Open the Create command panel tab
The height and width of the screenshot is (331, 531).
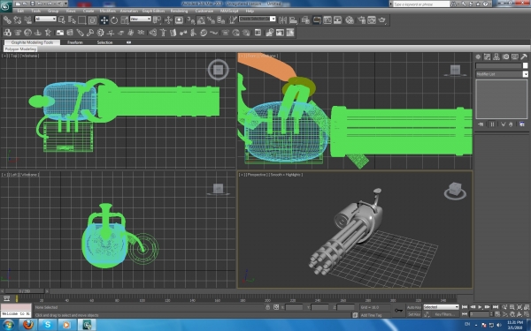pos(478,56)
